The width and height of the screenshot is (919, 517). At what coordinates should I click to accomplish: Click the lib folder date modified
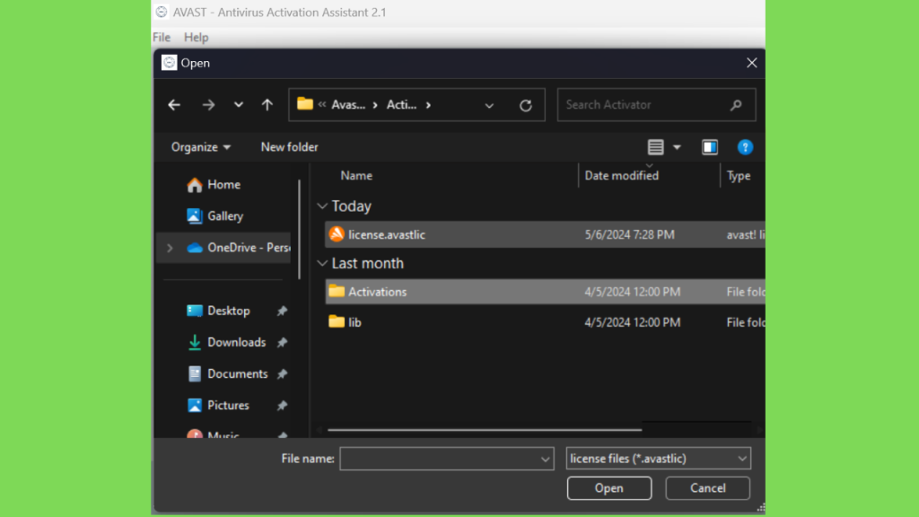click(633, 322)
